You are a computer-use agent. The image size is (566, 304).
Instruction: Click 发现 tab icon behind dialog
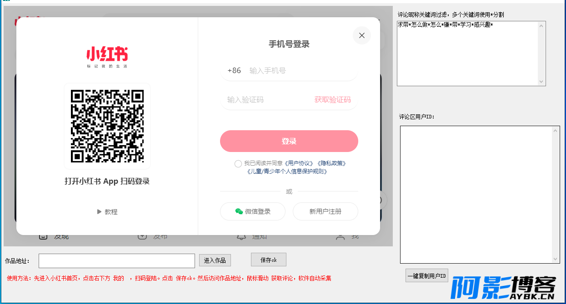[x=44, y=236]
